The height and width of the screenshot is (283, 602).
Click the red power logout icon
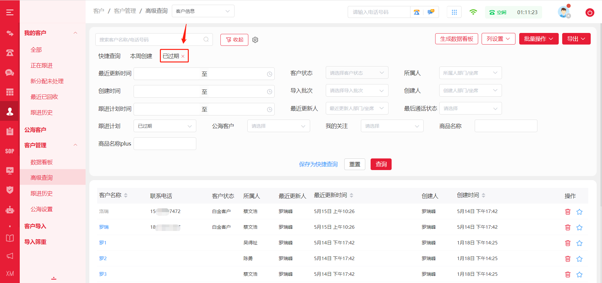(x=589, y=13)
